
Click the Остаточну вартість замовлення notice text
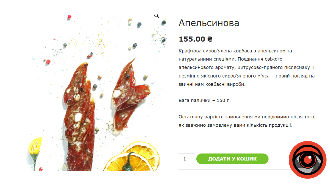coord(247,117)
